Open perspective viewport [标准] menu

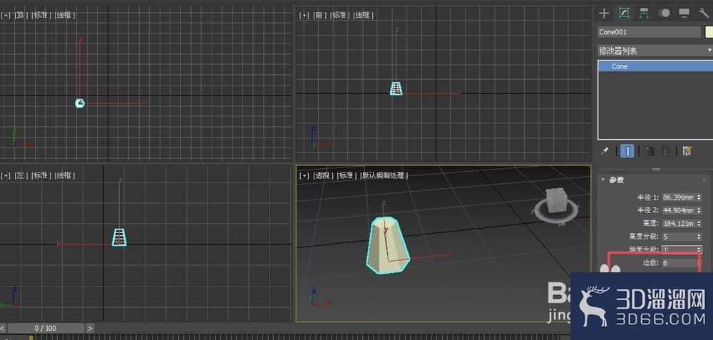(346, 175)
